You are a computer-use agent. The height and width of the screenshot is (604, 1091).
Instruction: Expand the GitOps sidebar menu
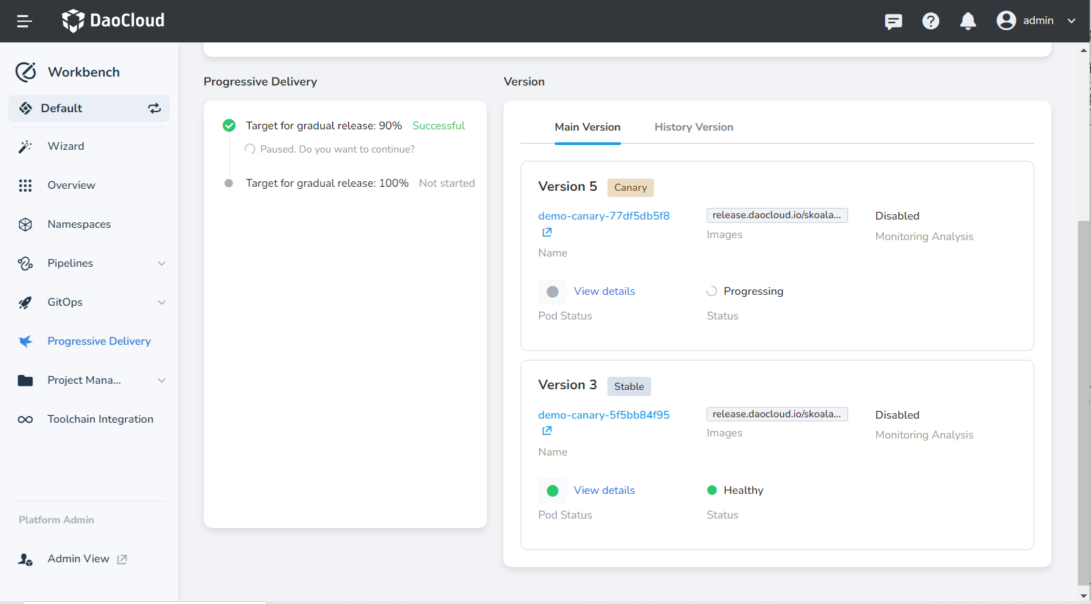(x=161, y=302)
